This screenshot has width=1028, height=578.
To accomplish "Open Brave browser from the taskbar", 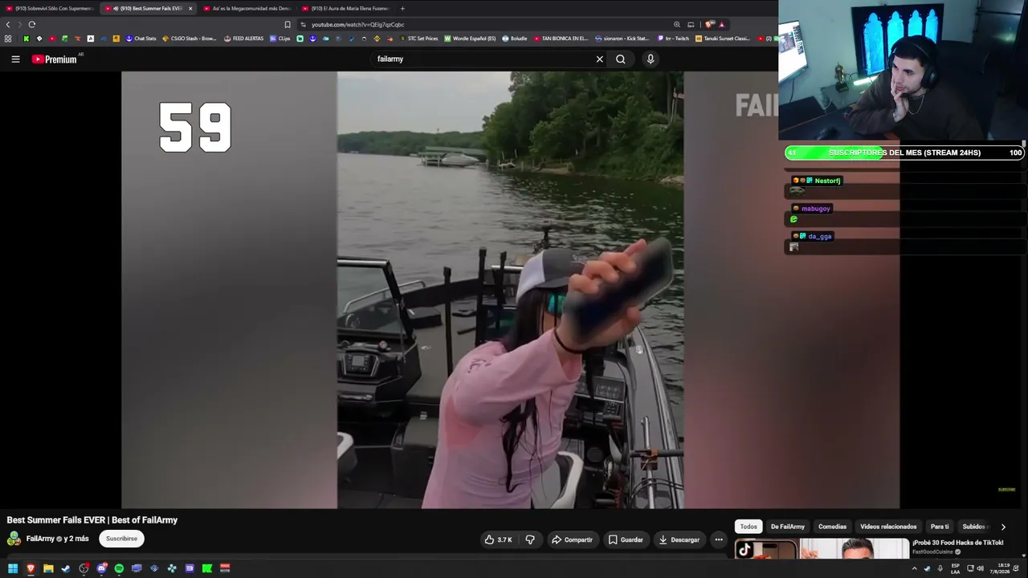I will click(31, 568).
